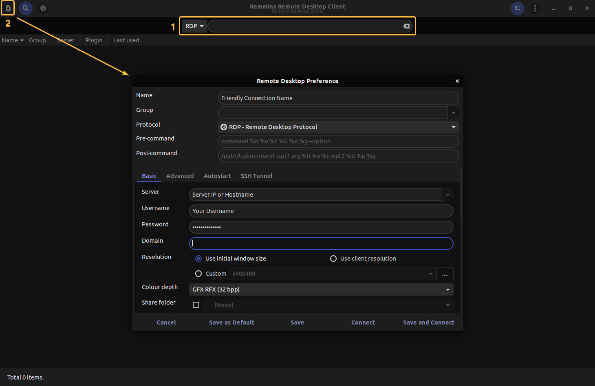The height and width of the screenshot is (386, 595).
Task: Click the Password field
Action: (x=321, y=227)
